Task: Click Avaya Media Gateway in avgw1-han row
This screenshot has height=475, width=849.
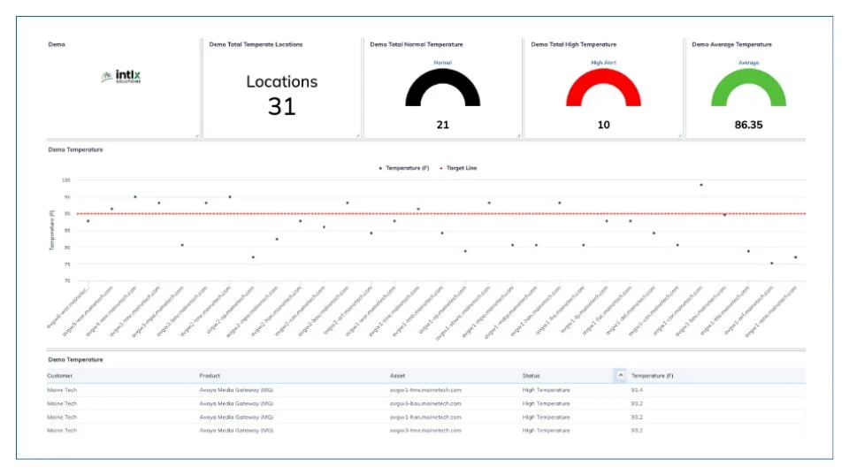Action: 236,417
